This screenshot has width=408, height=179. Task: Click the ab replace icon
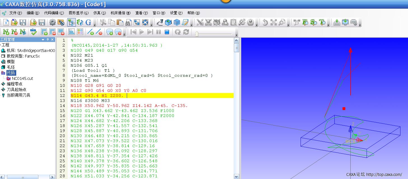137,23
